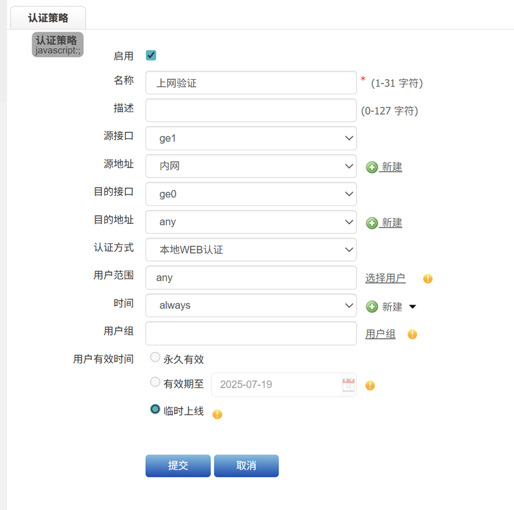The width and height of the screenshot is (514, 510).
Task: Open the calendar icon in the date field
Action: [348, 385]
